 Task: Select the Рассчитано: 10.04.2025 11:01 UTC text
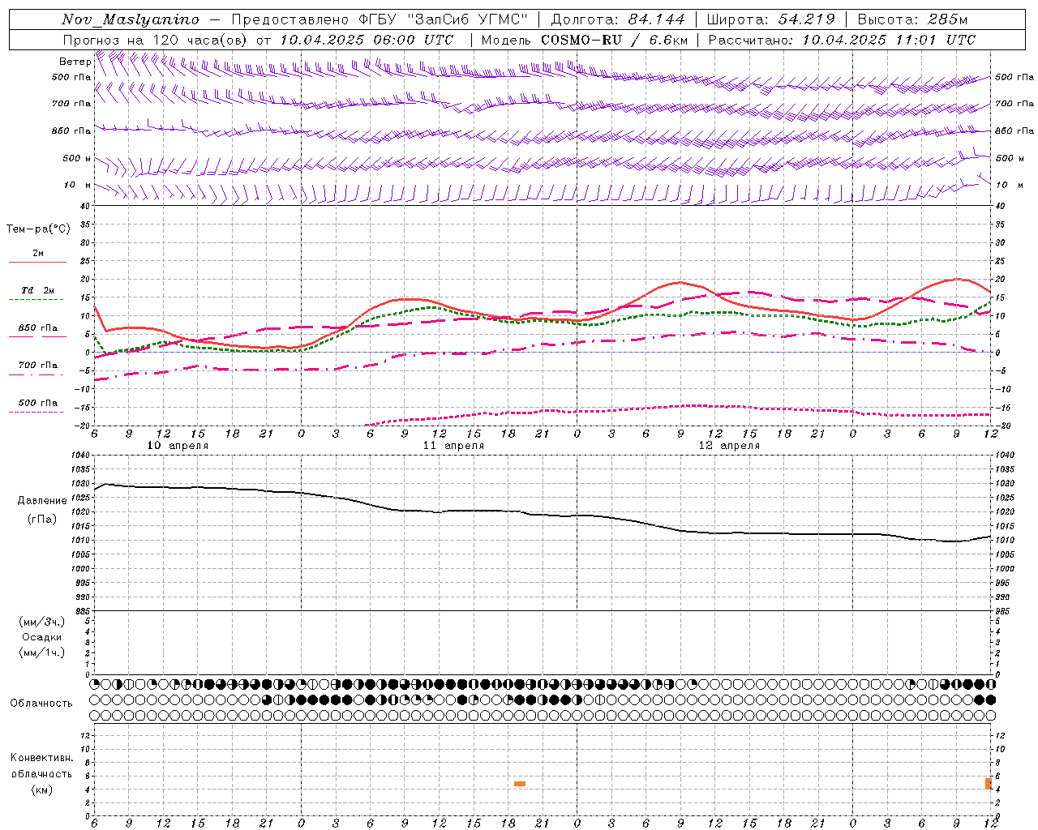(x=842, y=40)
